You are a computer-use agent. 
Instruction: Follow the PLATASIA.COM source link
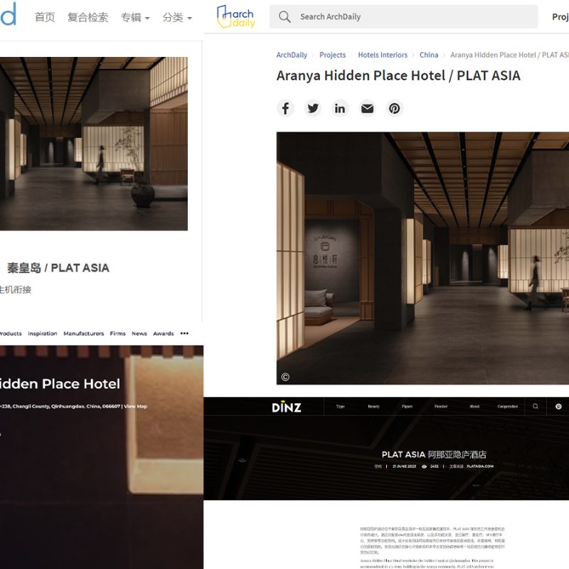click(x=480, y=467)
